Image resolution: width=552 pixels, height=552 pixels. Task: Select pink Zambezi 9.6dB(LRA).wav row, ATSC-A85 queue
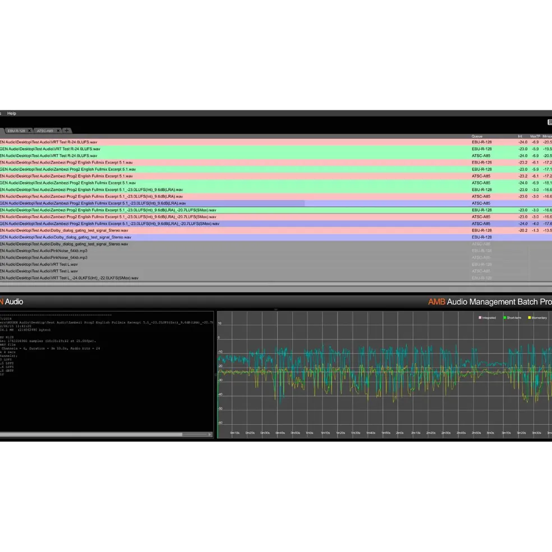tap(276, 197)
